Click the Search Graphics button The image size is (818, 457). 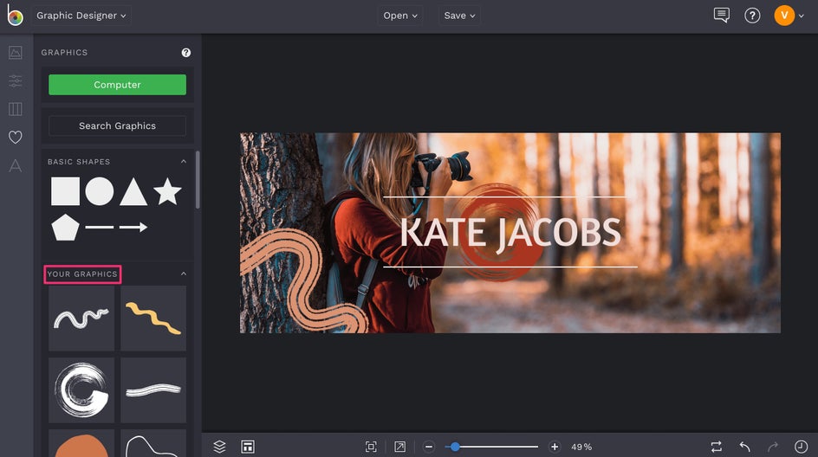(x=117, y=126)
